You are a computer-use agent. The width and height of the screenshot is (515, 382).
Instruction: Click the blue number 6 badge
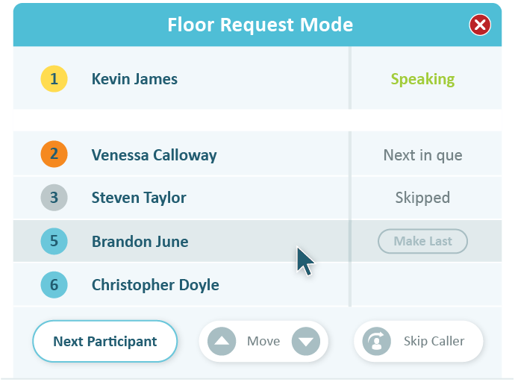tap(54, 284)
